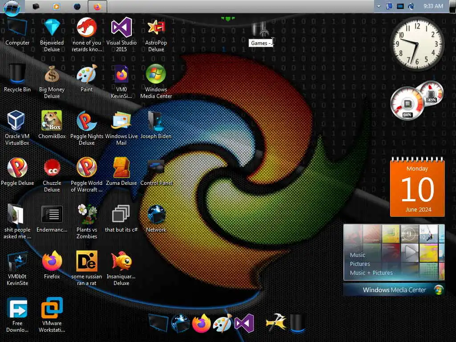Launch AstroPop Deluxe desktop icon
Viewport: 456px width, 342px height.
[x=156, y=35]
